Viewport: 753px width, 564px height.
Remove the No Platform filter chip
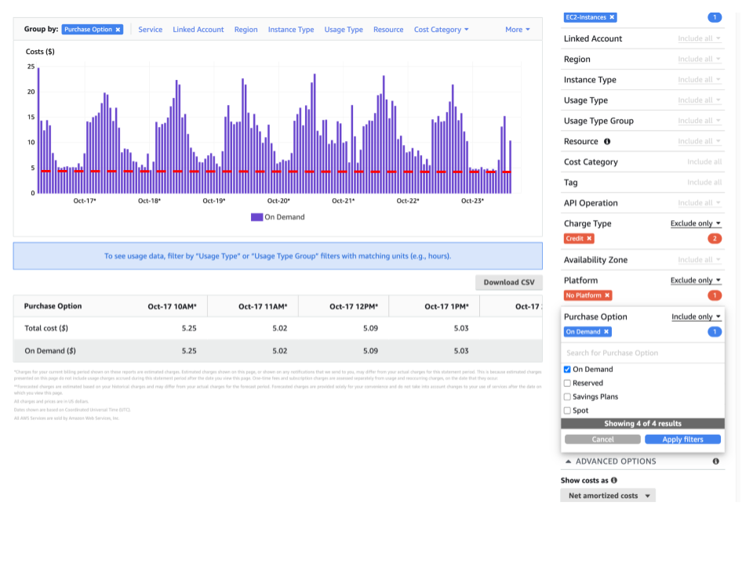[x=607, y=295]
